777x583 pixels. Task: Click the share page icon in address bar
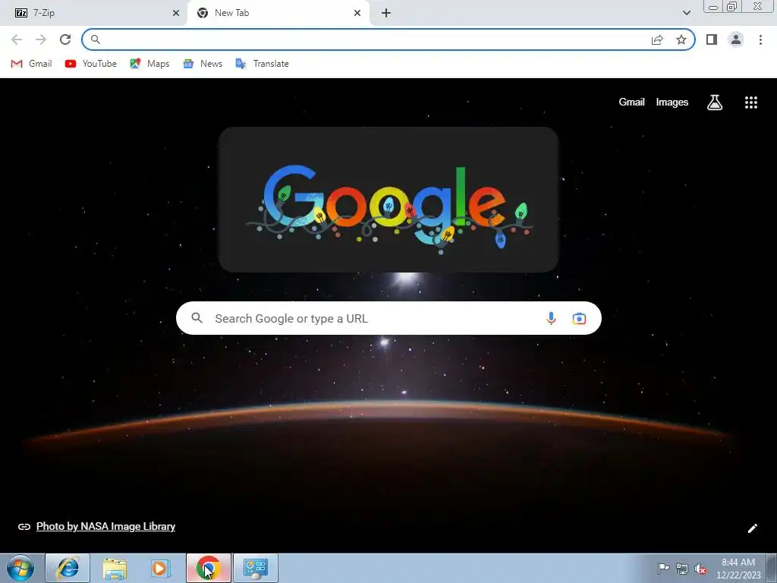click(x=657, y=39)
